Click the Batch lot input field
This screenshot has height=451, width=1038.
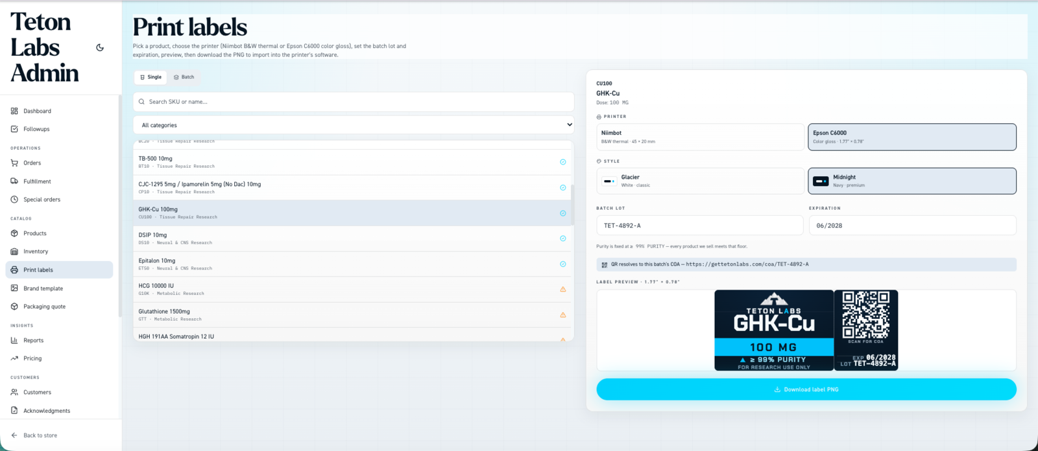[700, 225]
